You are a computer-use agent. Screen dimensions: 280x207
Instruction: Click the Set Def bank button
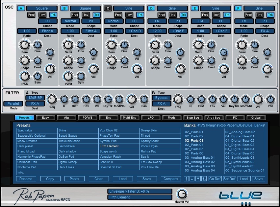229,179
